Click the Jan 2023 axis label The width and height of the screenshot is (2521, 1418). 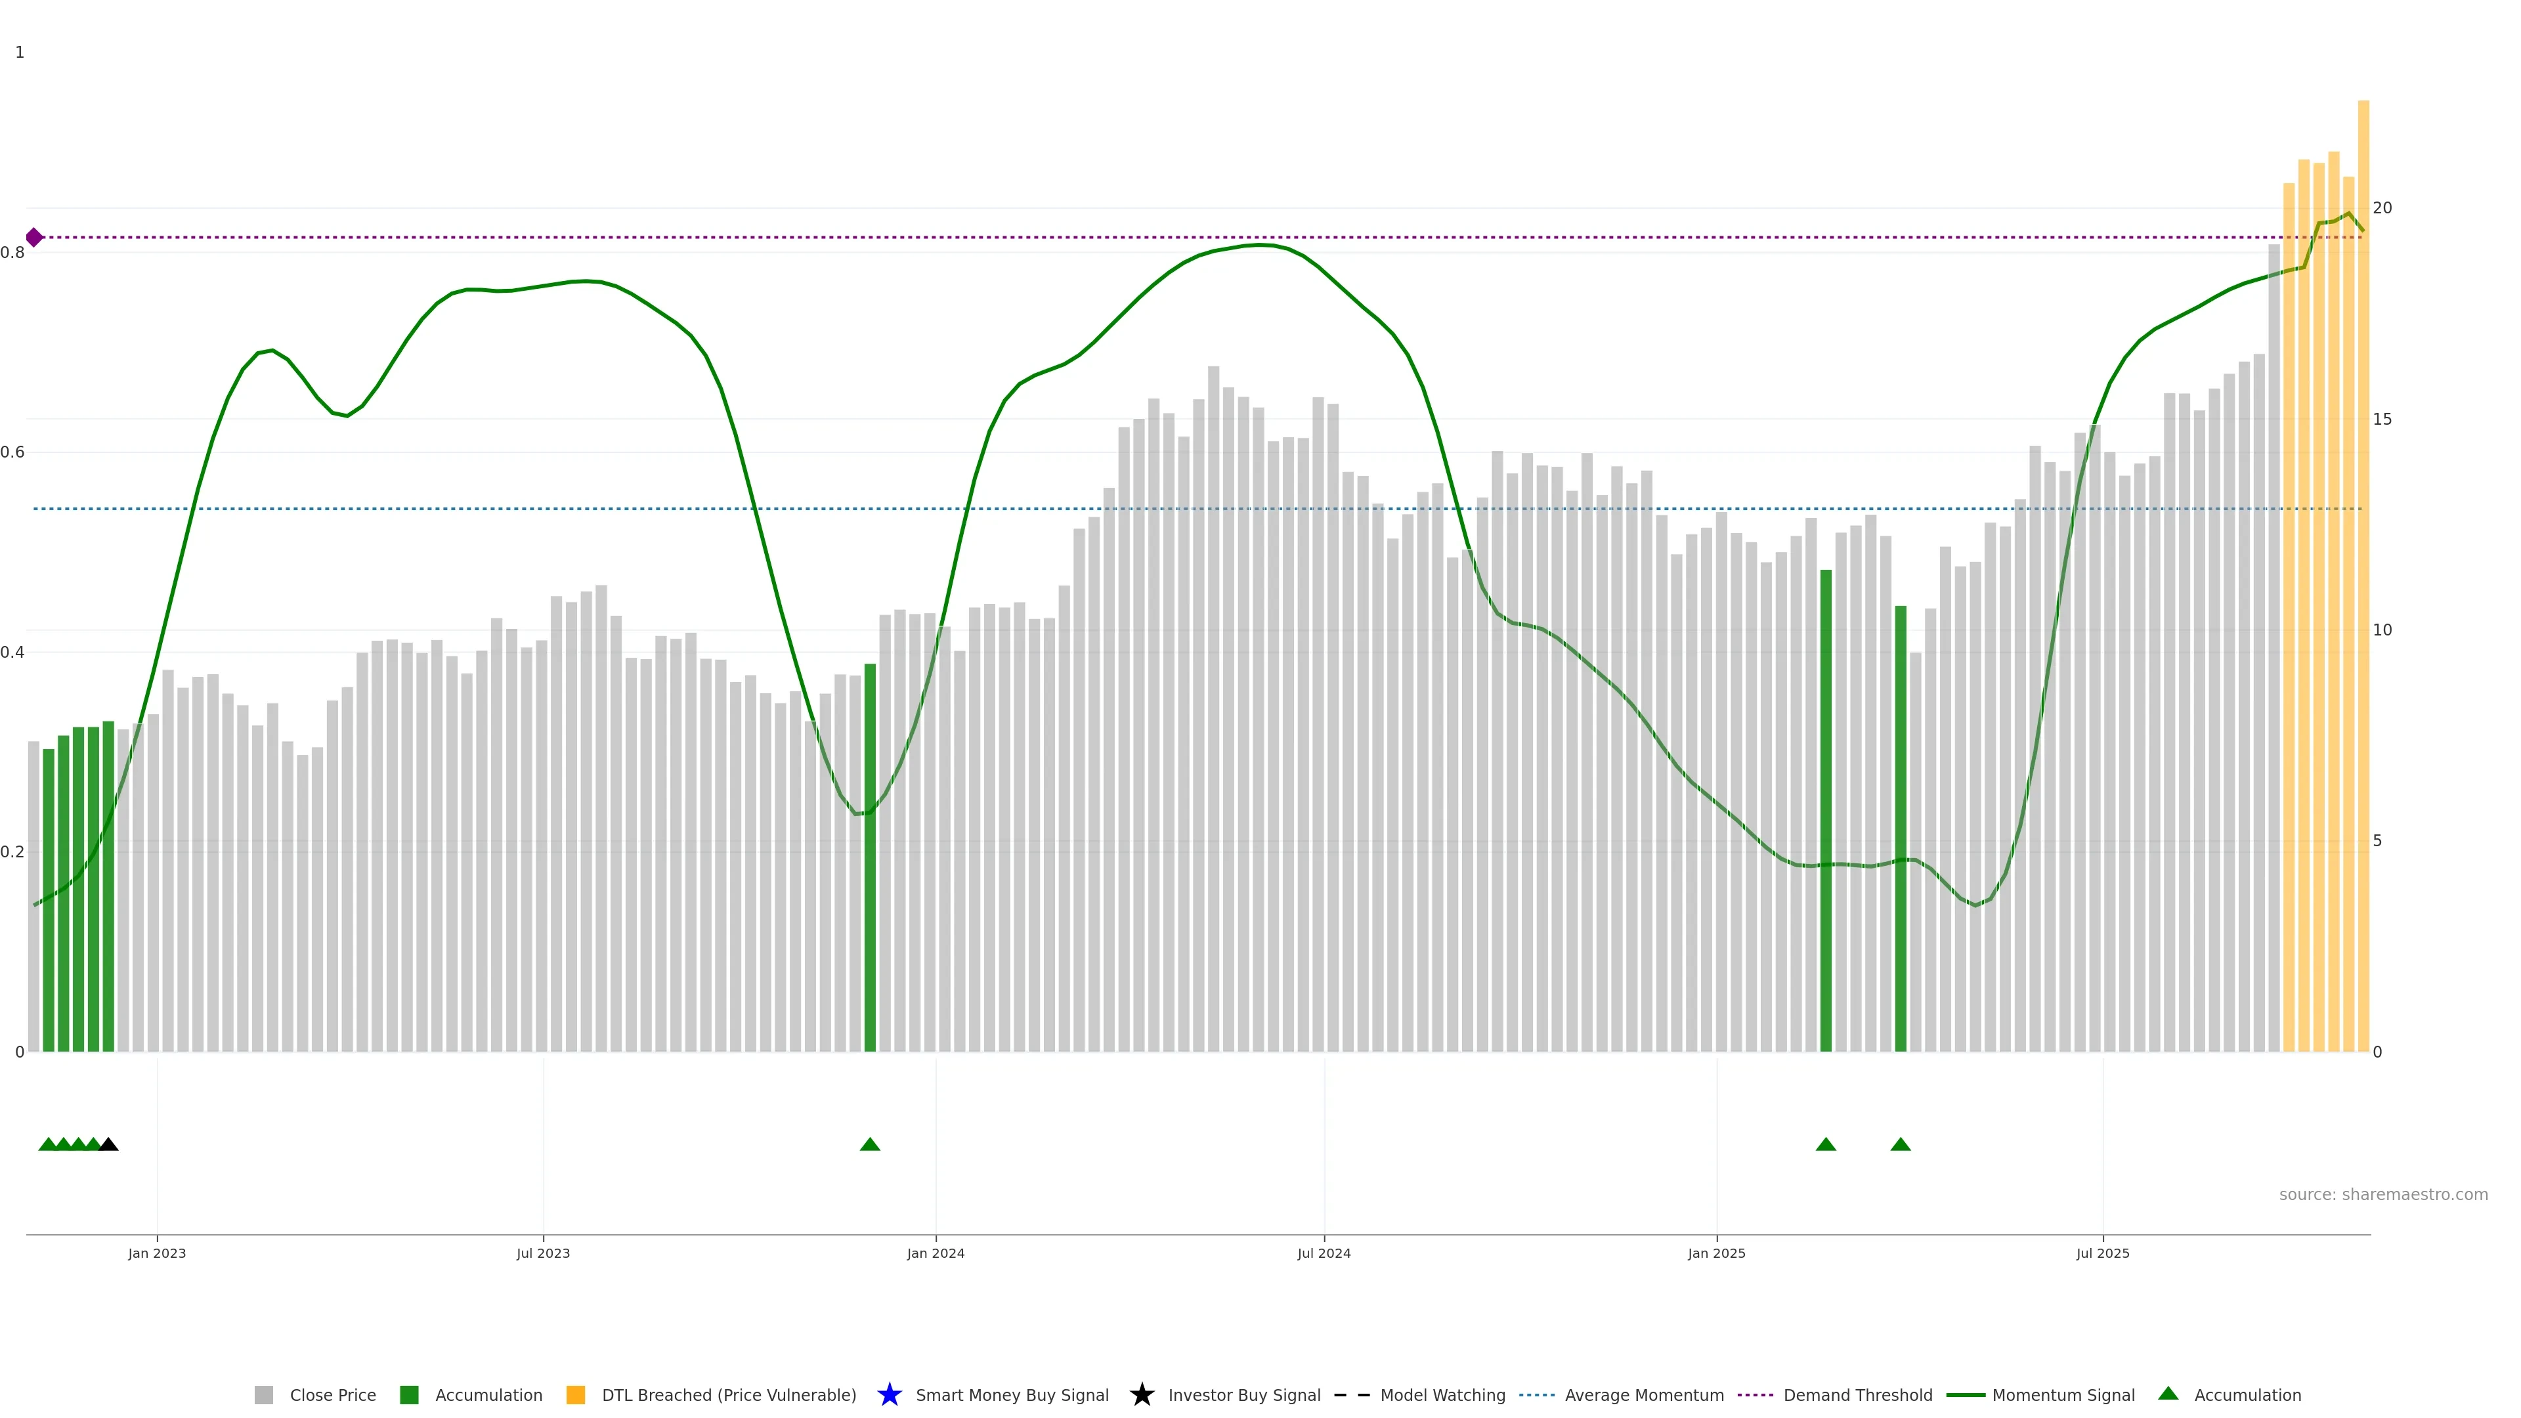click(157, 1253)
